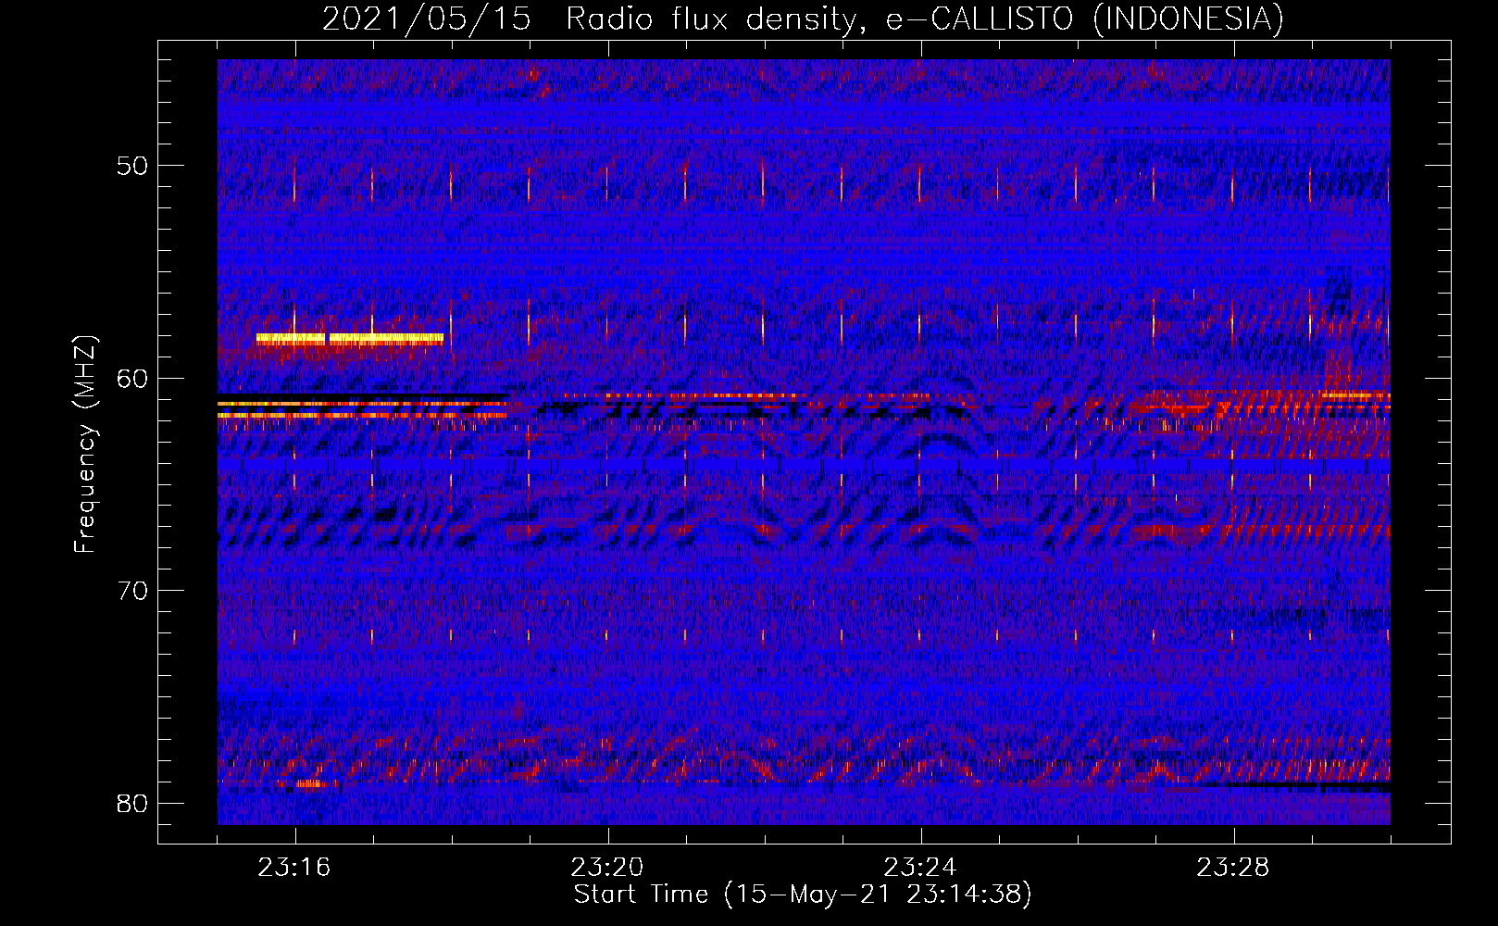This screenshot has height=926, width=1498.
Task: Click the 60 frequency tick label
Action: [x=132, y=379]
